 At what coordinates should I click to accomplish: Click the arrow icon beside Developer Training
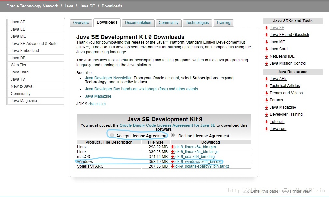click(267, 114)
